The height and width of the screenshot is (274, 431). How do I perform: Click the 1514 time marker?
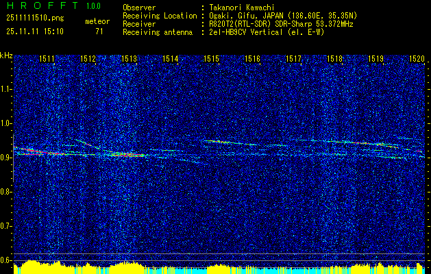(x=171, y=58)
